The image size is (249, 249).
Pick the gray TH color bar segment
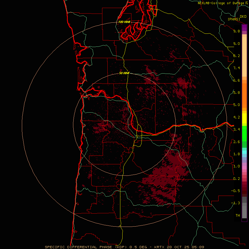tap(244, 212)
